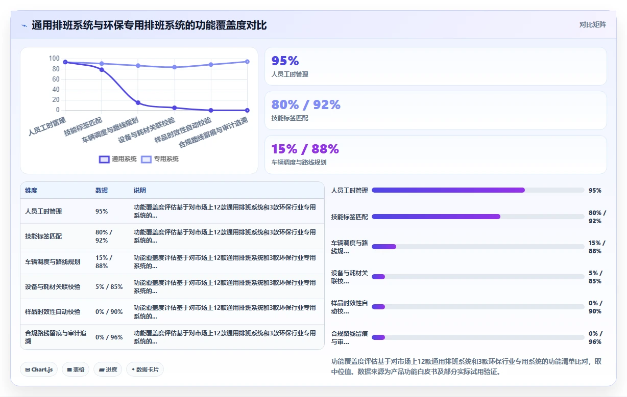The image size is (627, 397).
Task: Click the 进度 tag chip
Action: point(108,369)
